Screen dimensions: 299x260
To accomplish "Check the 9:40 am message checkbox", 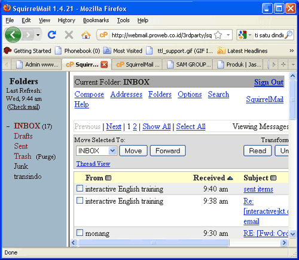I will pyautogui.click(x=80, y=188).
